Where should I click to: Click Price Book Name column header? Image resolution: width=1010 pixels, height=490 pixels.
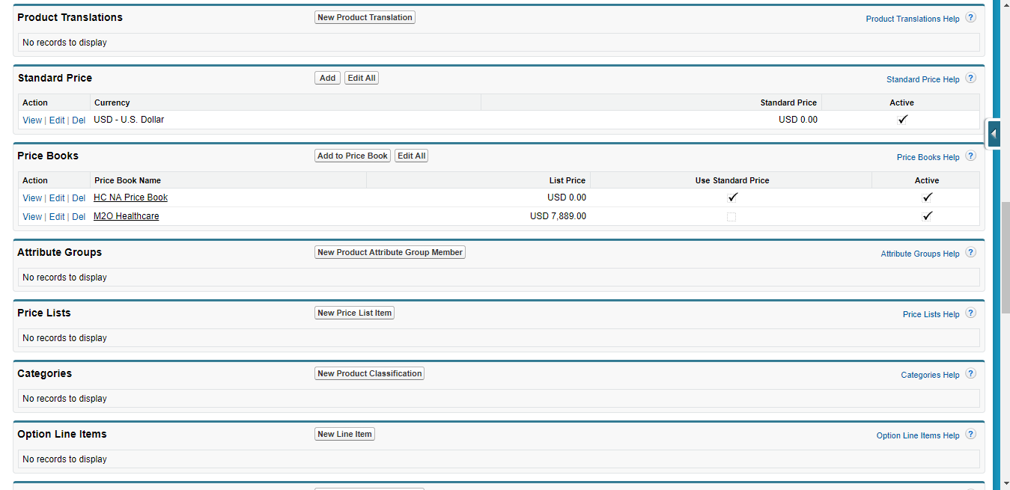pos(127,180)
